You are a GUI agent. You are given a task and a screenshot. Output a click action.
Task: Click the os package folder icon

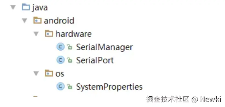pyautogui.click(x=49, y=73)
